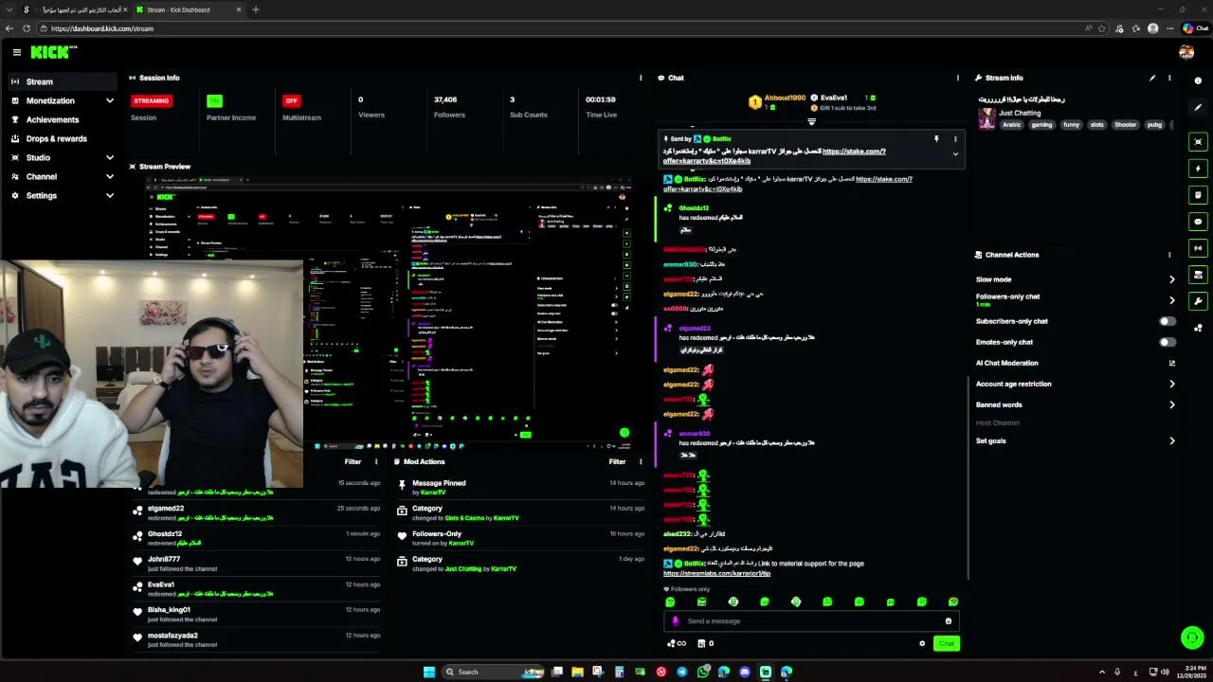Open streamlabs.com link in chat
Image resolution: width=1213 pixels, height=682 pixels.
(x=716, y=573)
